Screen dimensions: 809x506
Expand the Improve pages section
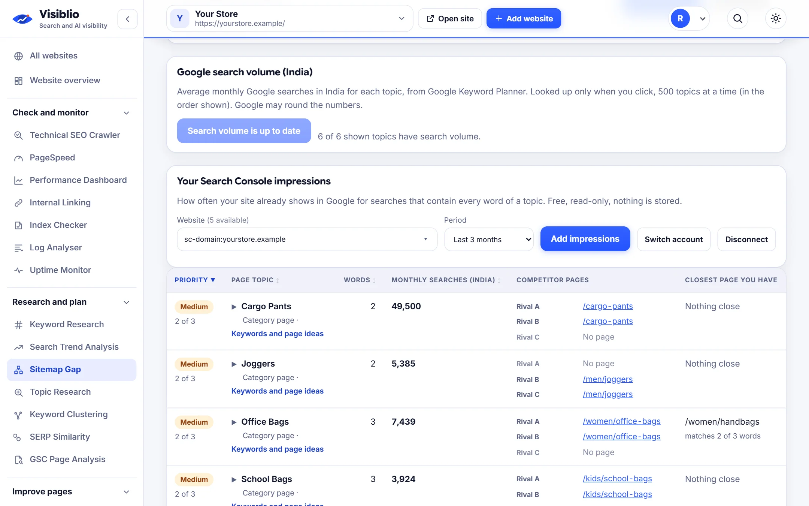(72, 492)
